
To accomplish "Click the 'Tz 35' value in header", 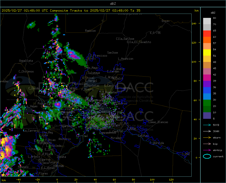I will click(135, 11).
